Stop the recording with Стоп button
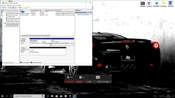Screen dimensions: 175x98 pyautogui.click(x=82, y=77)
